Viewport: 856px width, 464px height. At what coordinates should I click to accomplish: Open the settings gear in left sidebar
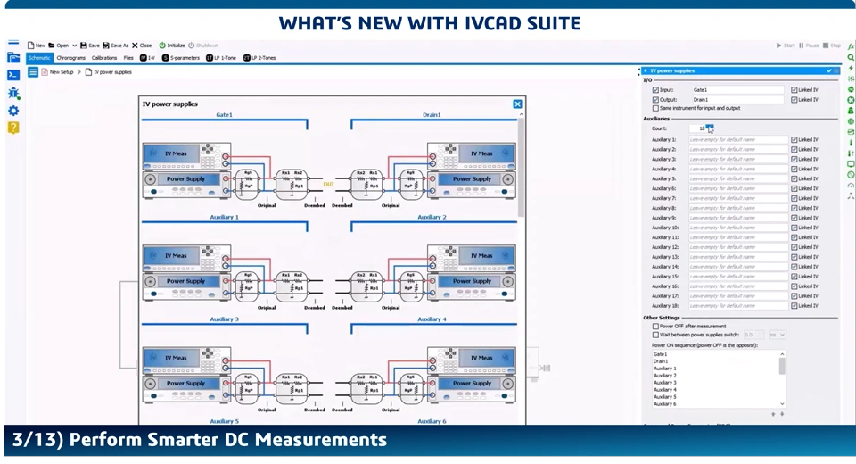tap(13, 111)
